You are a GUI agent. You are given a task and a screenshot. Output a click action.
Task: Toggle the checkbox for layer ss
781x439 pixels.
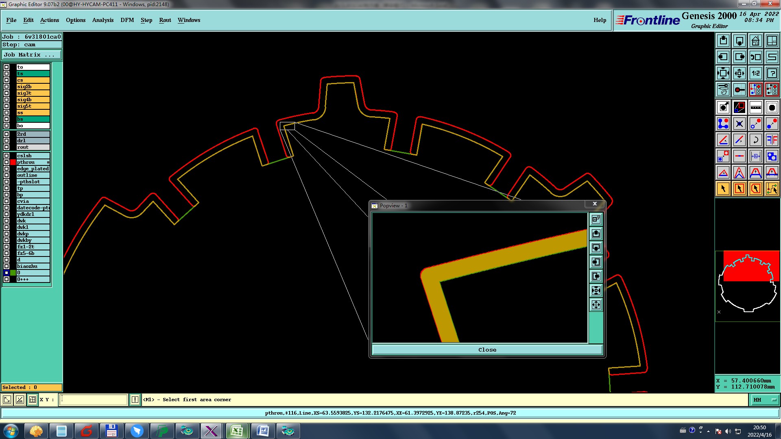[x=7, y=113]
